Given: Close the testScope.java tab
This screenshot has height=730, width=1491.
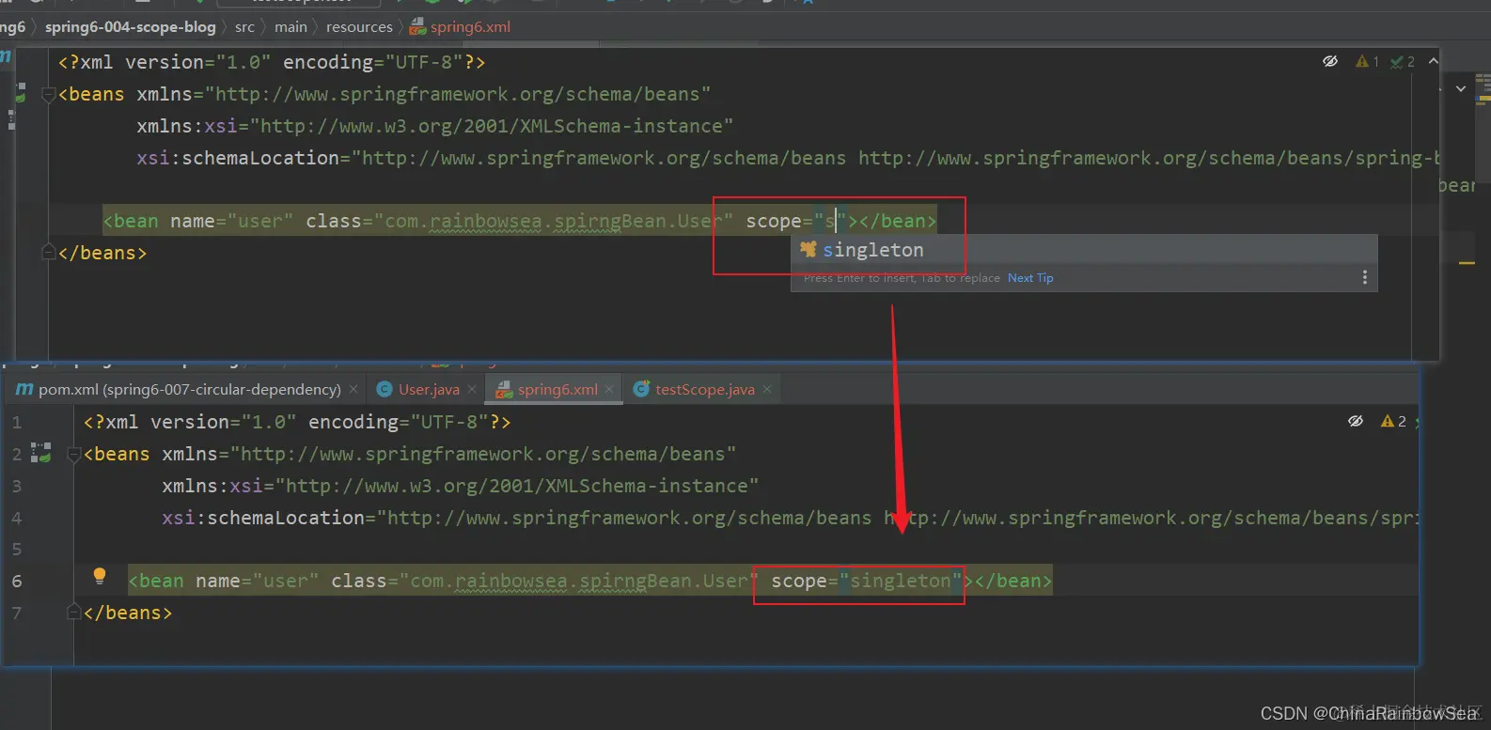Looking at the screenshot, I should click(767, 389).
